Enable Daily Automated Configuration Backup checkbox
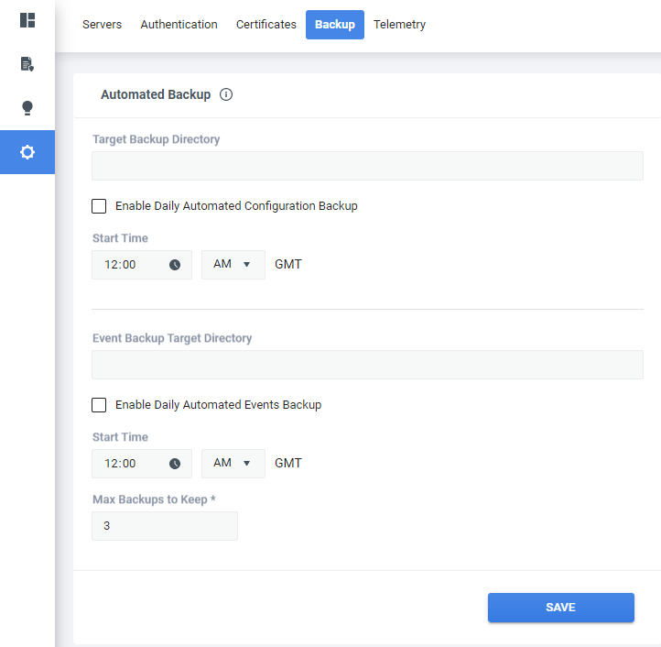The height and width of the screenshot is (647, 661). pyautogui.click(x=99, y=206)
